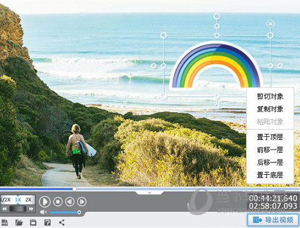This screenshot has height=228, width=300.
Task: Create a new project with the NEW icon
Action: pos(4,222)
